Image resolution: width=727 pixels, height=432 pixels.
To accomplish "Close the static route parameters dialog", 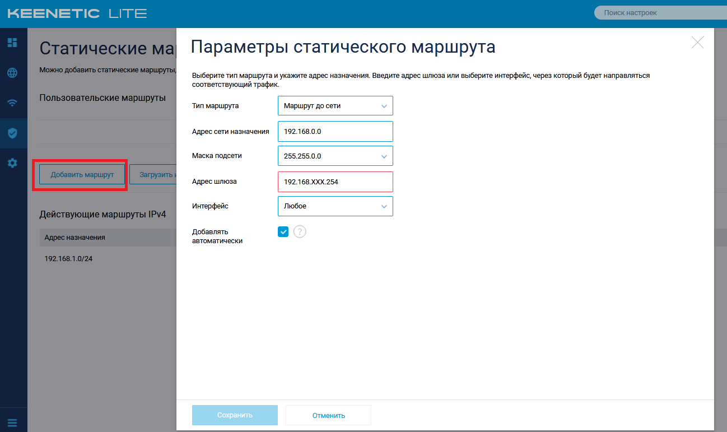I will 697,43.
